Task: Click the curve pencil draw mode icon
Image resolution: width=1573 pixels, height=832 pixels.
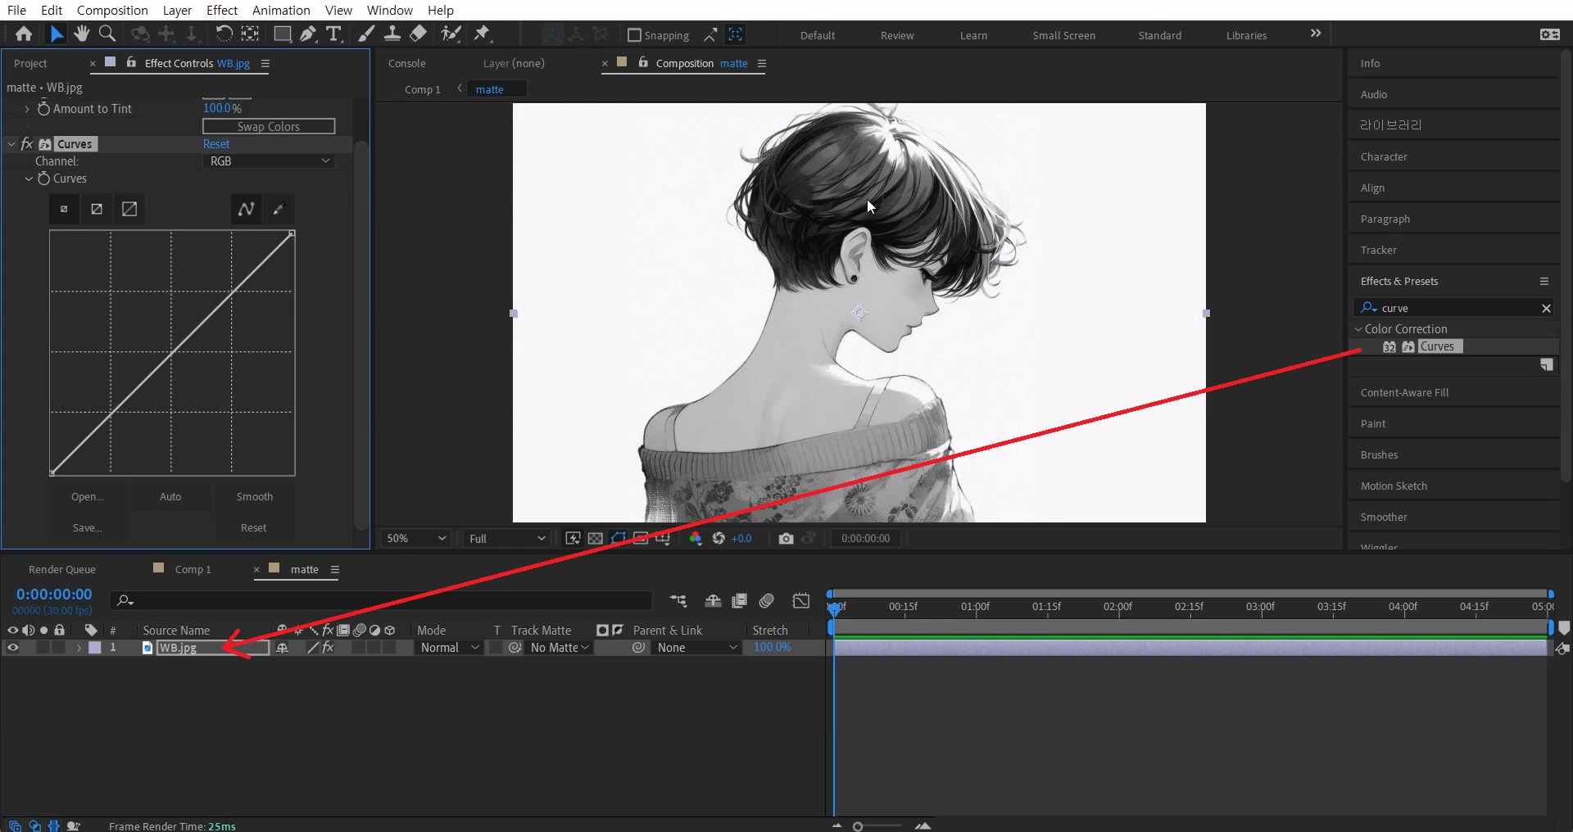Action: click(x=279, y=209)
